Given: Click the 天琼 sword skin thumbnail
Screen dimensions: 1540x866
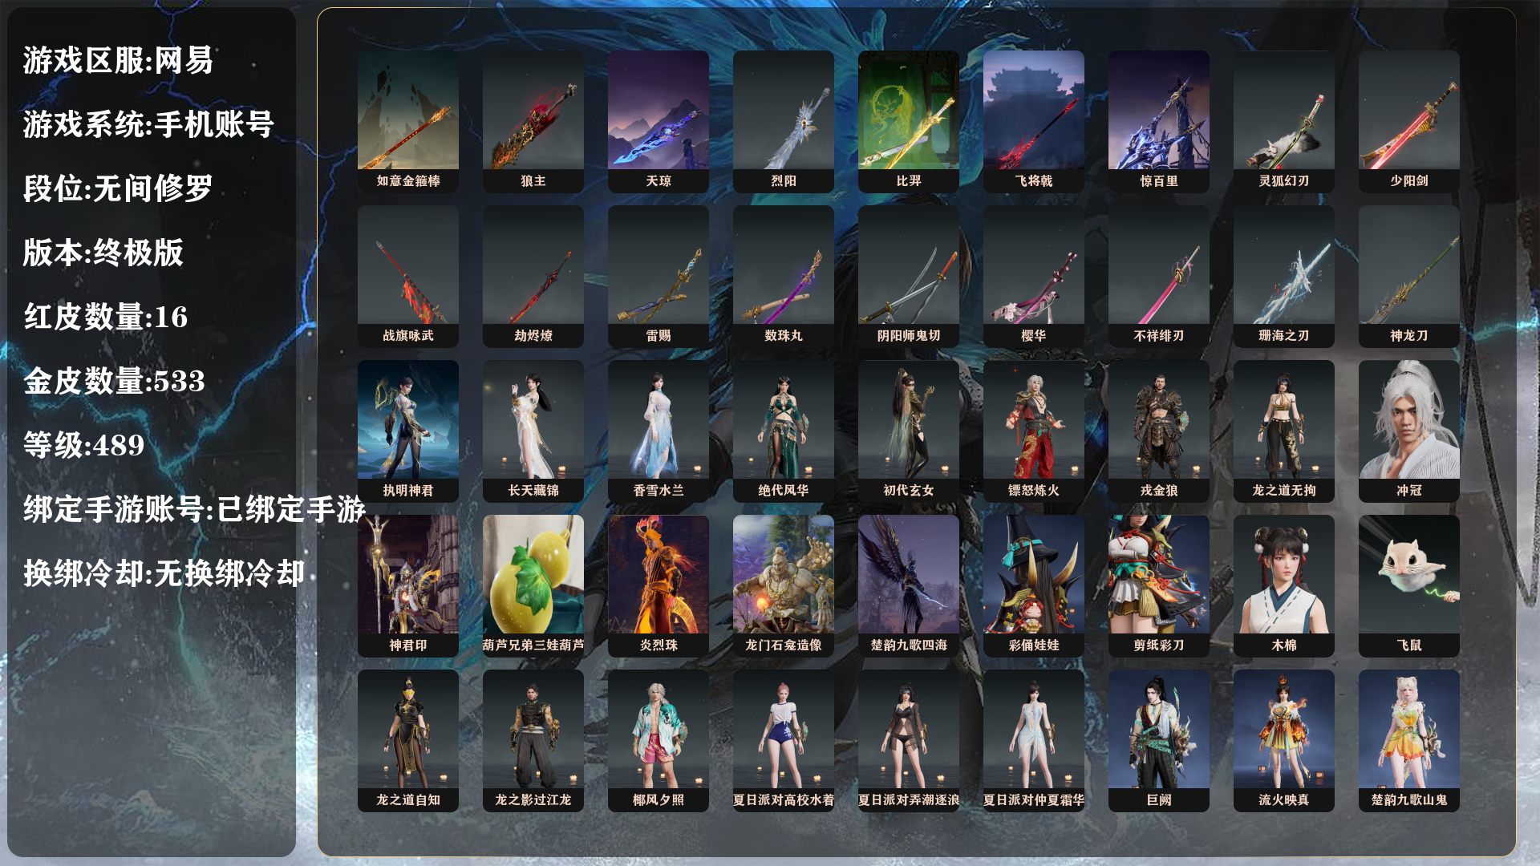Looking at the screenshot, I should pos(659,122).
